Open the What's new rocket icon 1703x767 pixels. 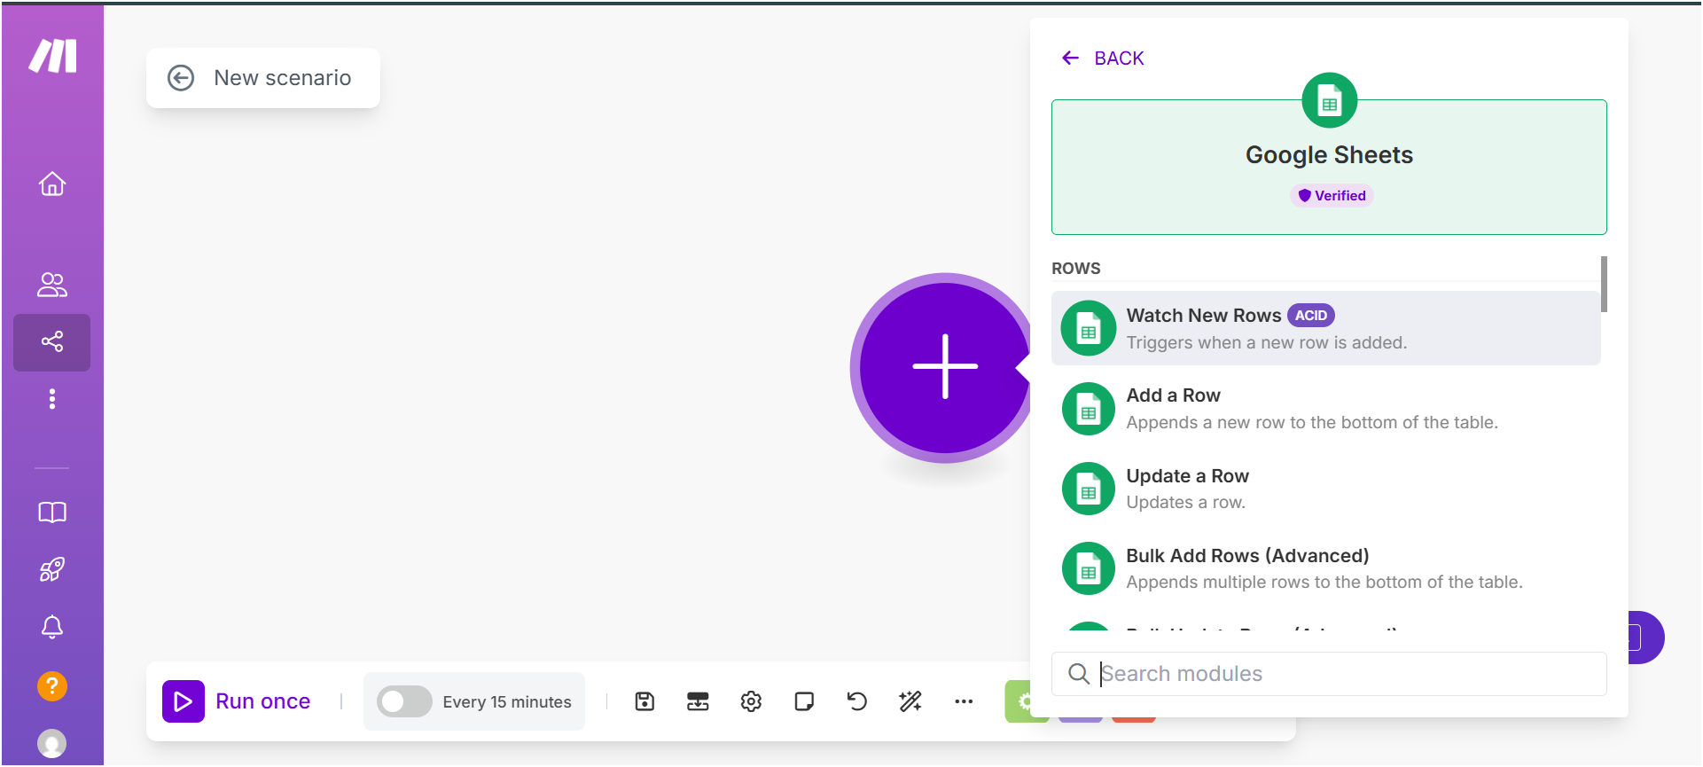pyautogui.click(x=52, y=569)
